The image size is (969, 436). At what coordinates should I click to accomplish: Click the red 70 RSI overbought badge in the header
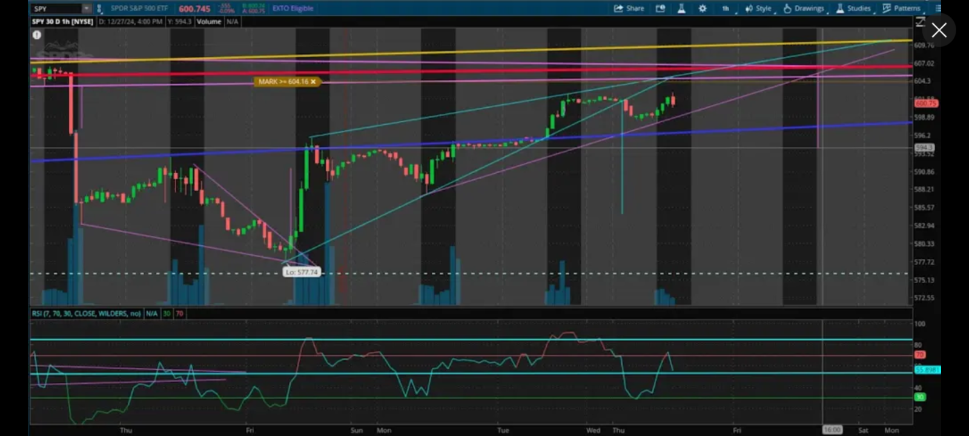point(179,314)
